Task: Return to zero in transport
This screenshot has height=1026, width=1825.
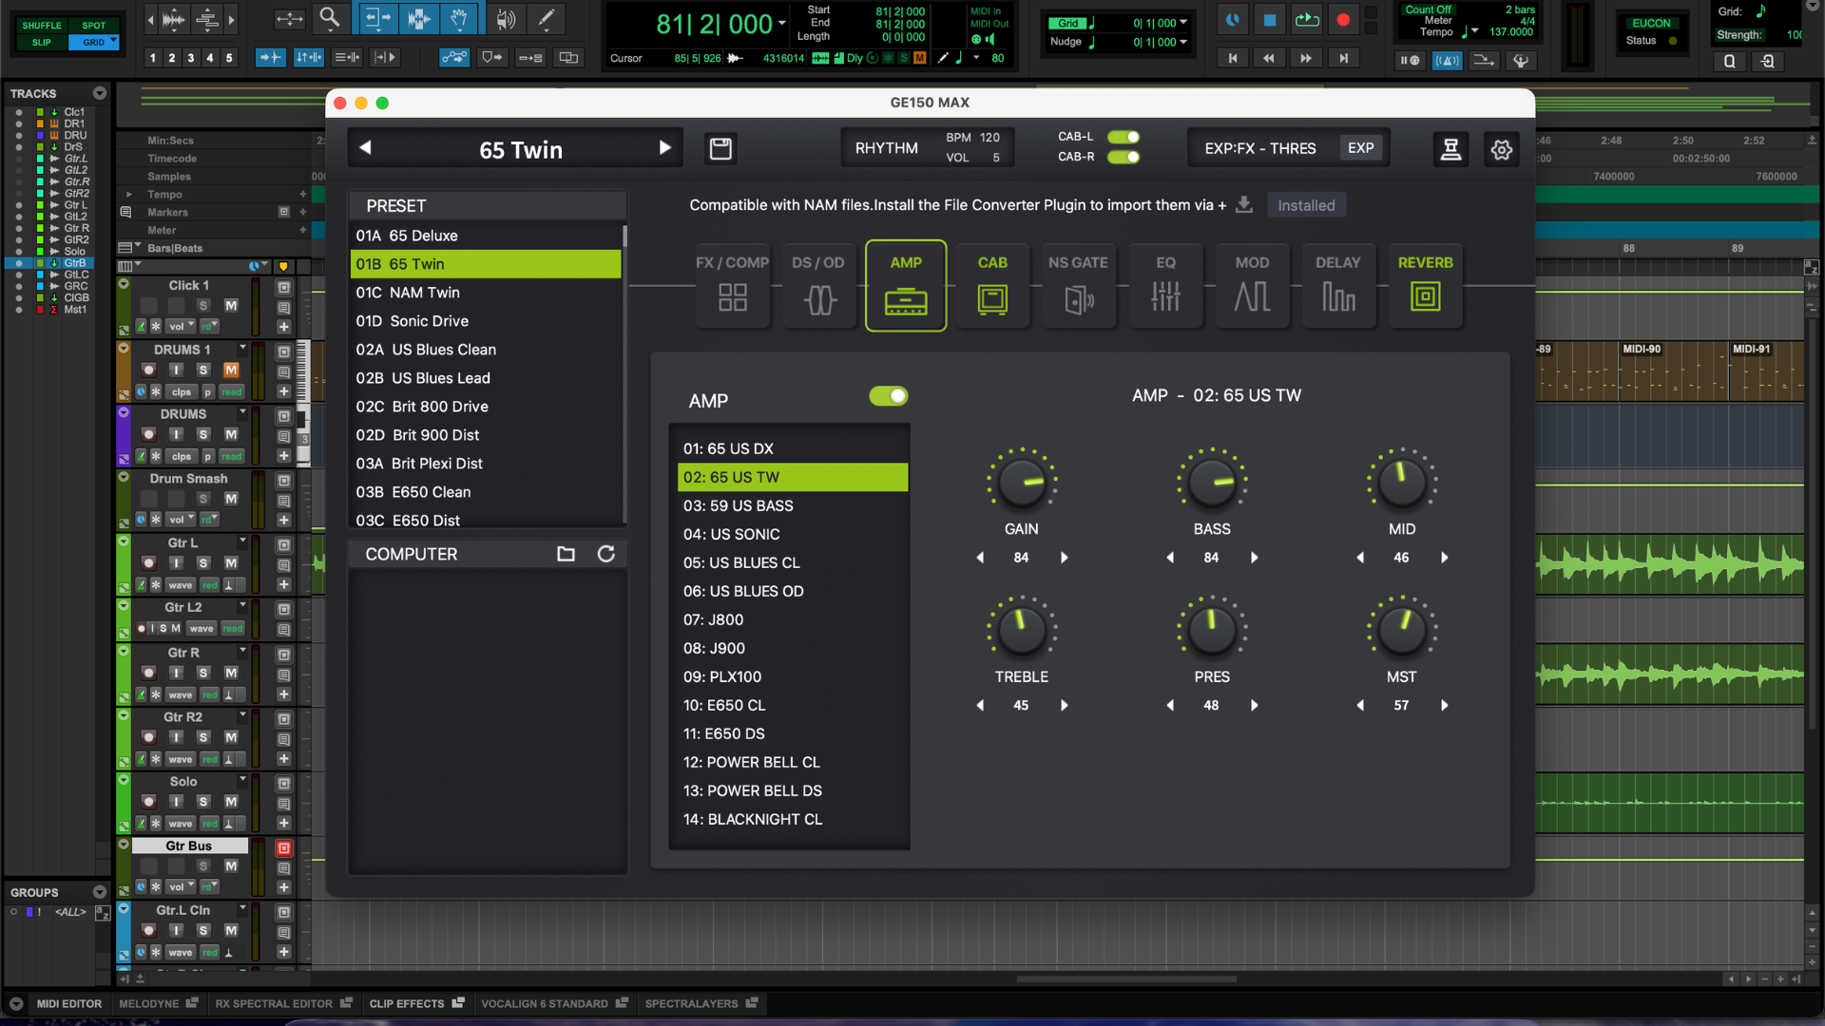Action: coord(1232,59)
